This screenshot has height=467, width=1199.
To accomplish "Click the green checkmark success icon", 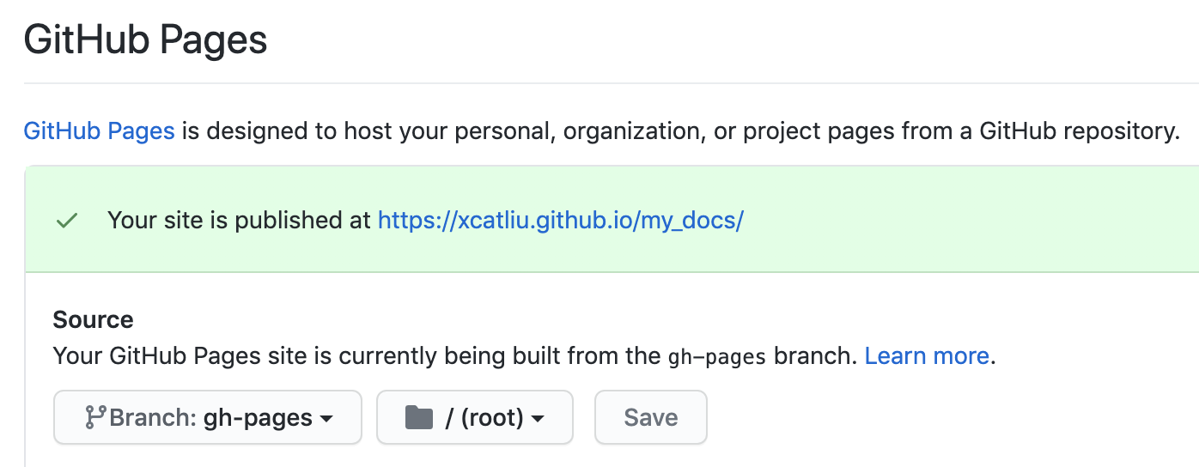I will 67,221.
